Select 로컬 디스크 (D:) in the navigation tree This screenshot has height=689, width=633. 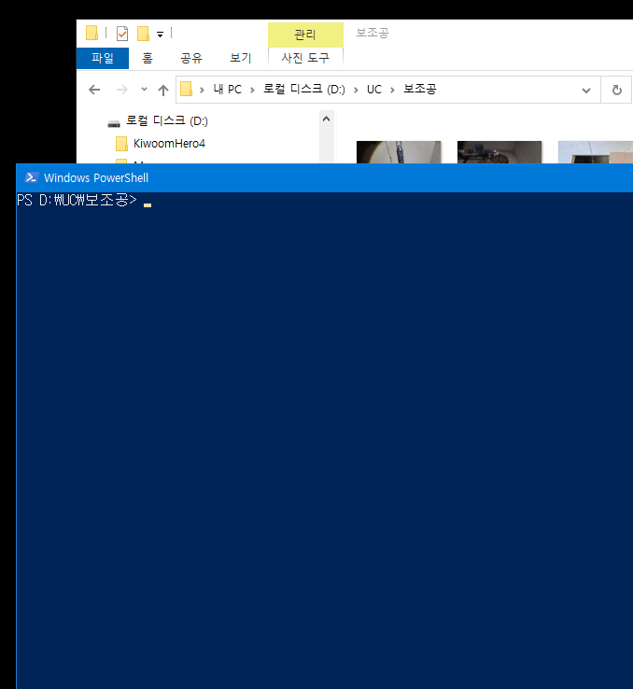[167, 120]
